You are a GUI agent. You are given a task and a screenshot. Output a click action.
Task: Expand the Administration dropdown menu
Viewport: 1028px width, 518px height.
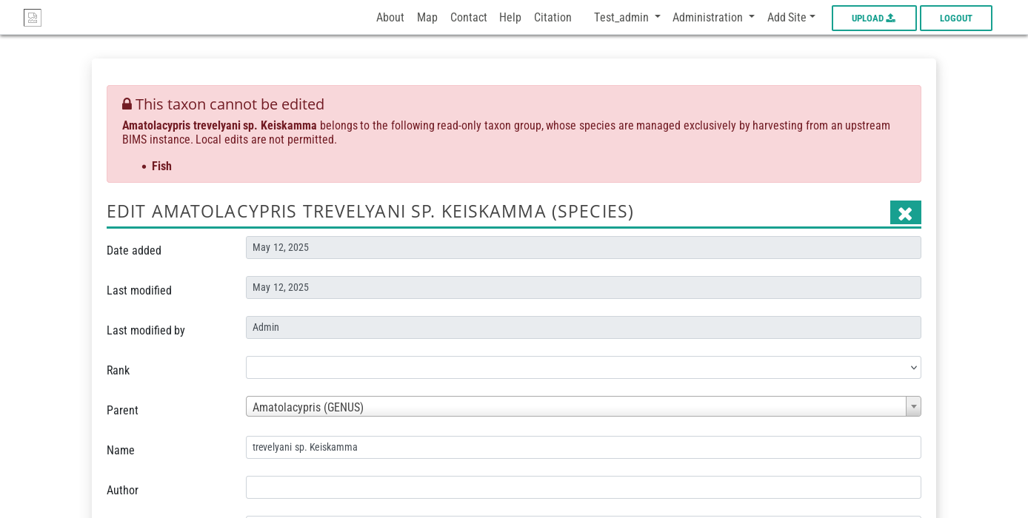point(713,17)
